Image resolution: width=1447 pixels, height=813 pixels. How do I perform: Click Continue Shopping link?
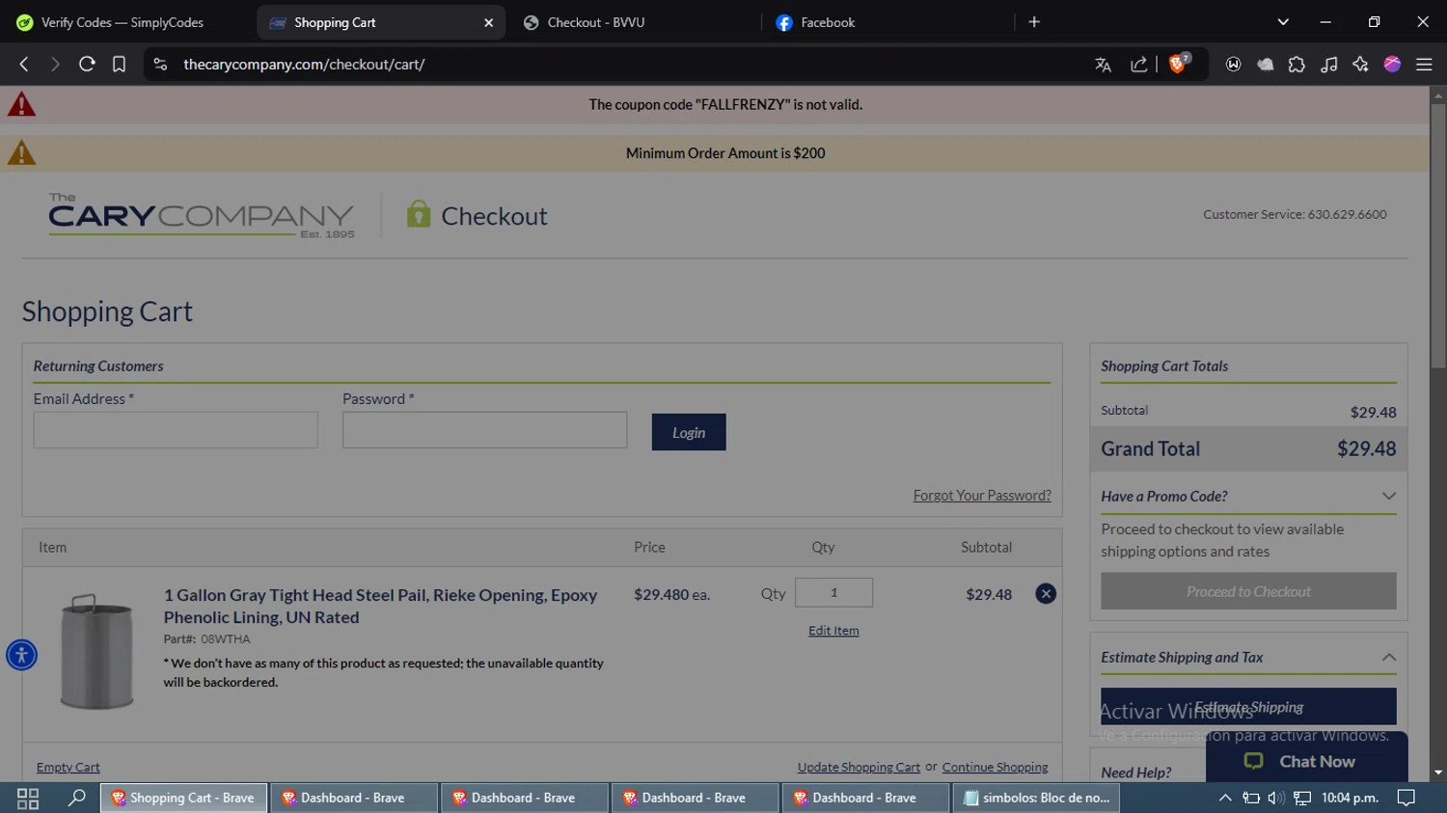pyautogui.click(x=995, y=768)
